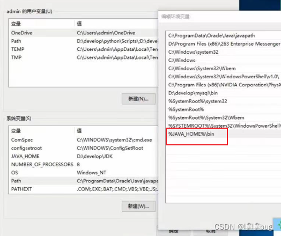Select the %SYSTEMROOT%\System32\WindowsPowerShell entry
The height and width of the screenshot is (236, 281).
click(x=223, y=126)
